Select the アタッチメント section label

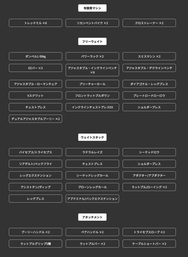pyautogui.click(x=92, y=217)
